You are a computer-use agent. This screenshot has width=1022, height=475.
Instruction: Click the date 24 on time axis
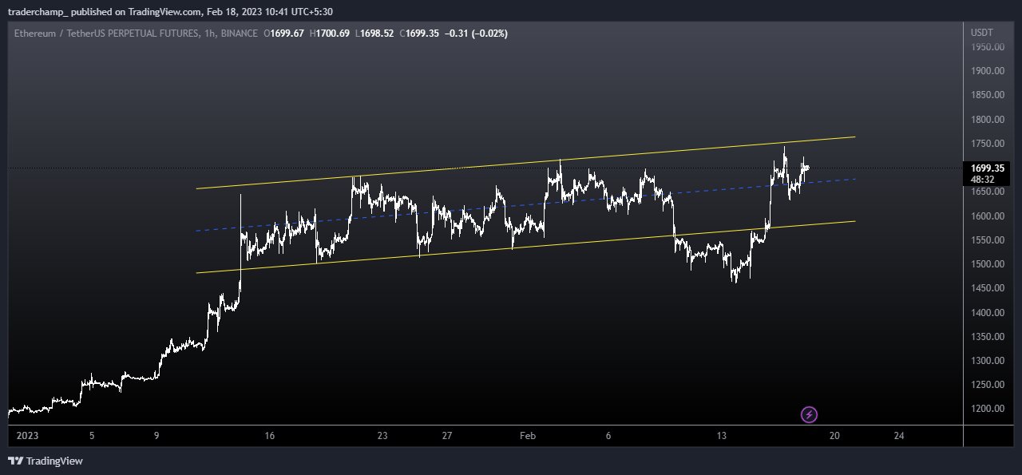(x=899, y=436)
